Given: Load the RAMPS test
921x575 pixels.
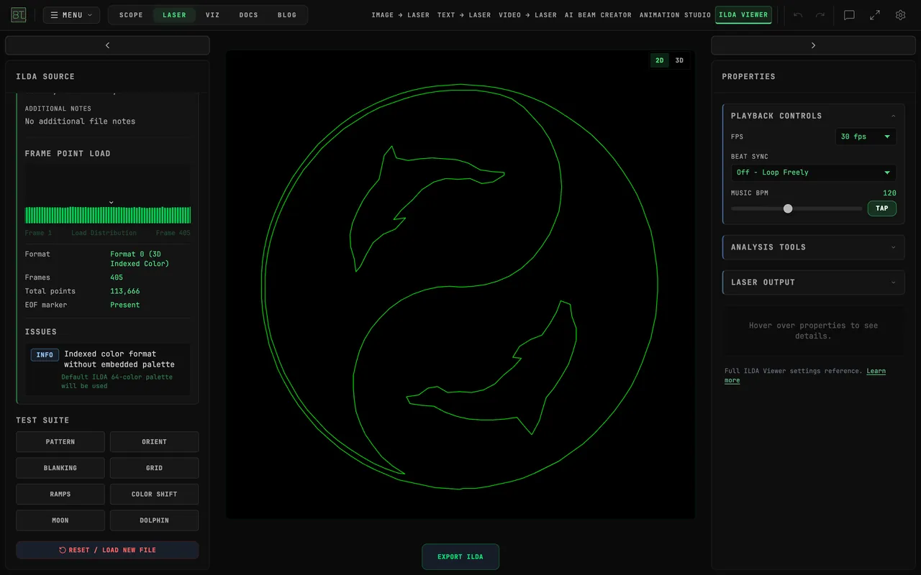Looking at the screenshot, I should pyautogui.click(x=60, y=494).
